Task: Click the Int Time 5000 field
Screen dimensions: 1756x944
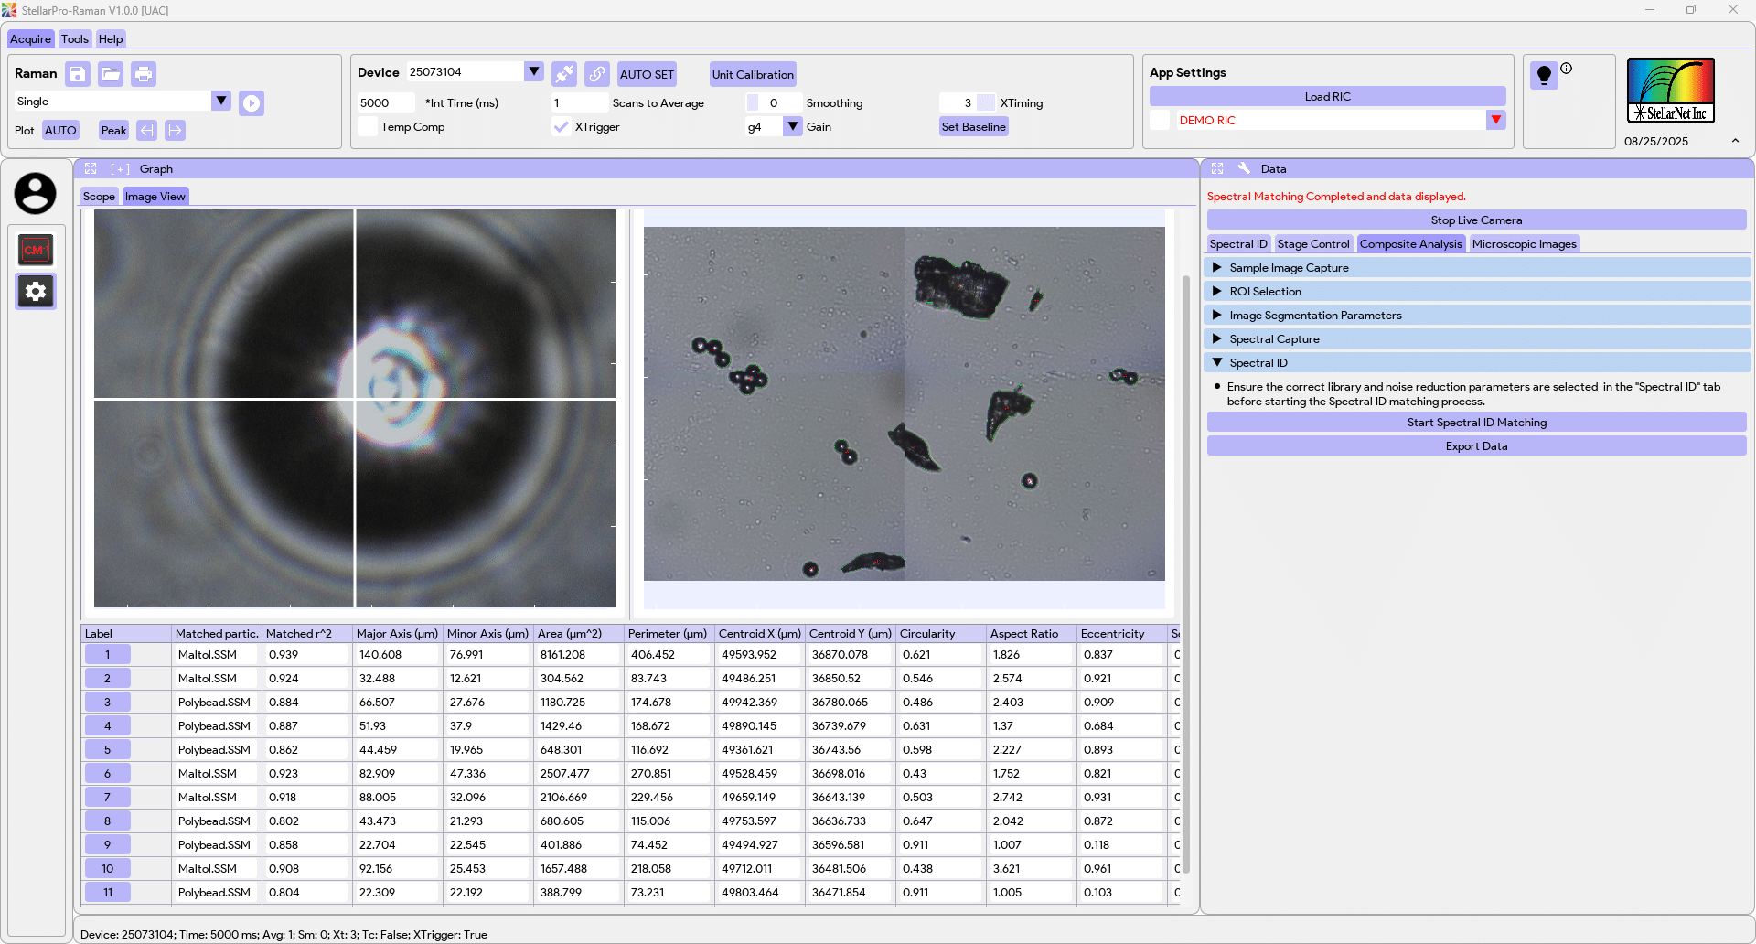Action: tap(386, 103)
